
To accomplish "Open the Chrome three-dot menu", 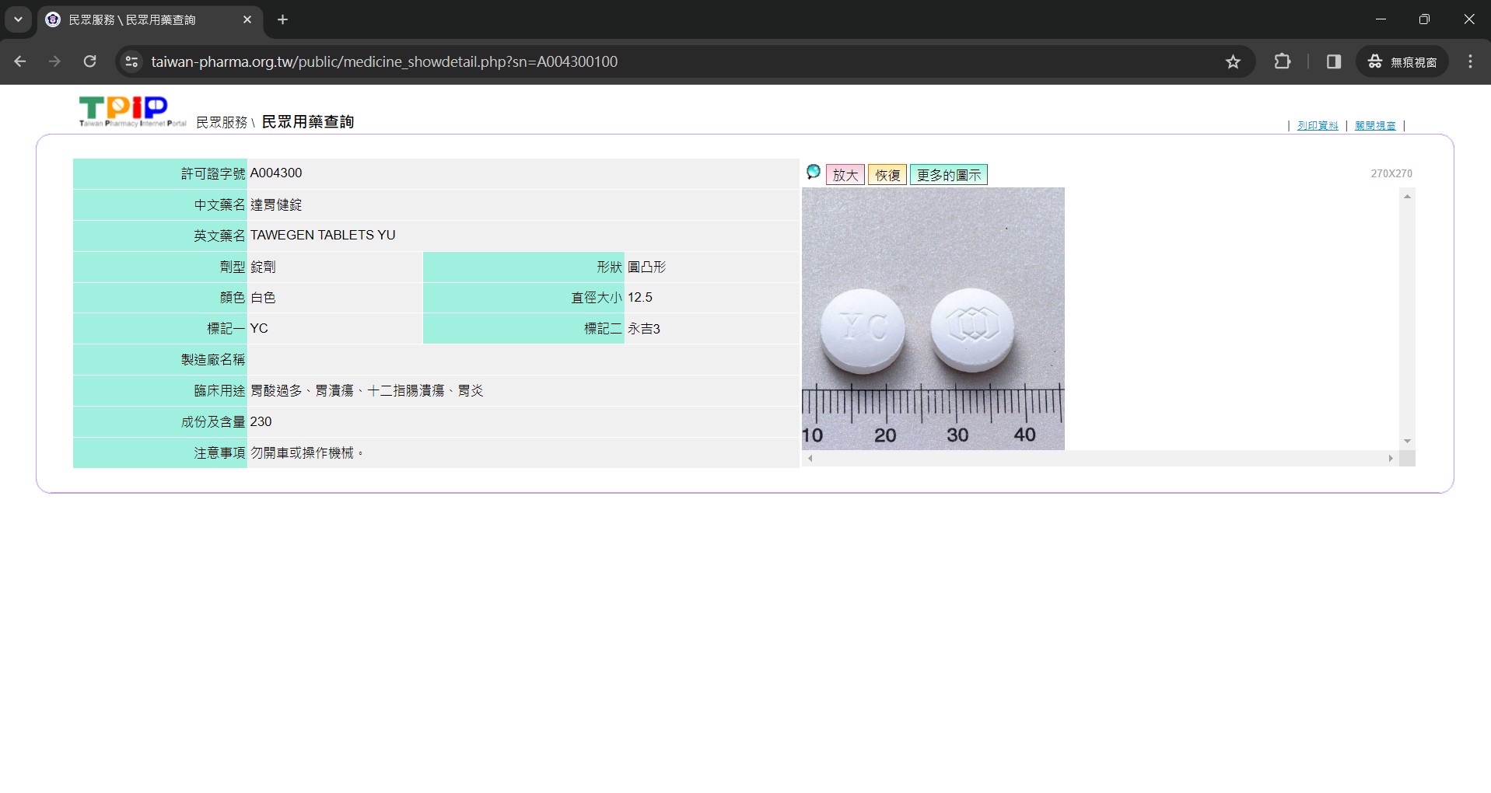I will pos(1470,61).
